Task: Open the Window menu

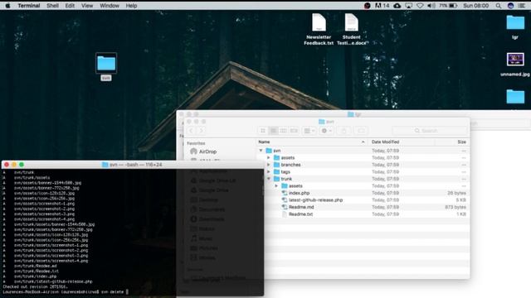Action: (x=110, y=6)
